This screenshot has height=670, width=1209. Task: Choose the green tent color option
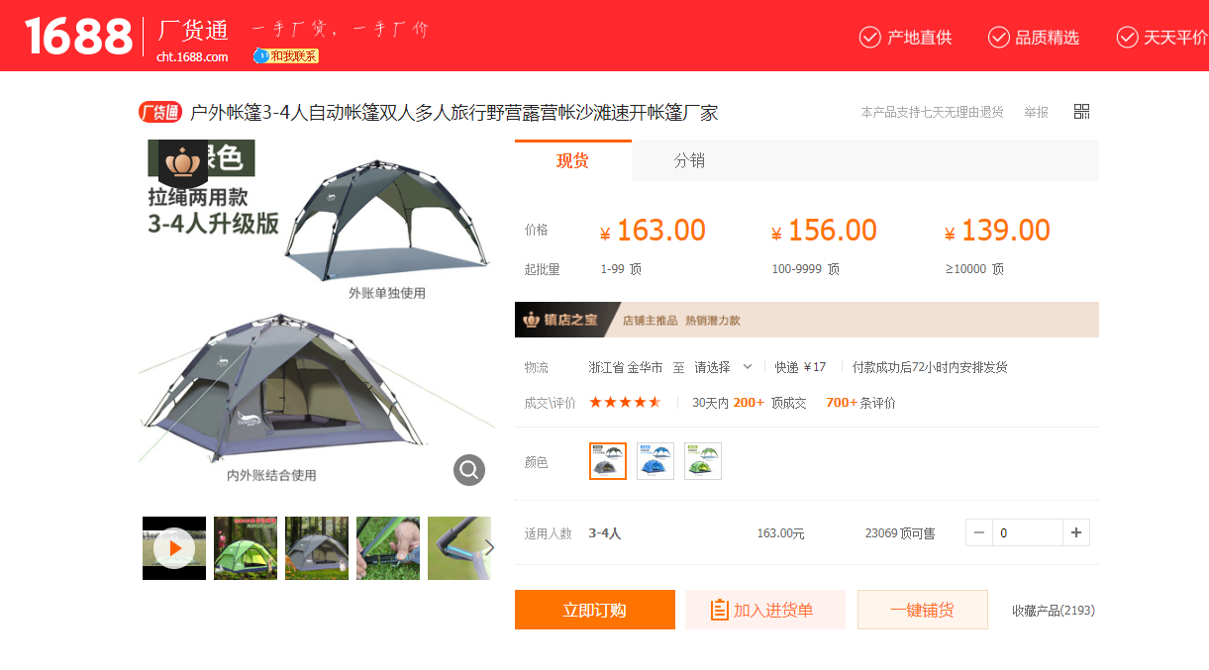(703, 461)
